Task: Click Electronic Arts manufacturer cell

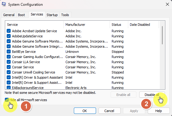Action: click(x=76, y=87)
